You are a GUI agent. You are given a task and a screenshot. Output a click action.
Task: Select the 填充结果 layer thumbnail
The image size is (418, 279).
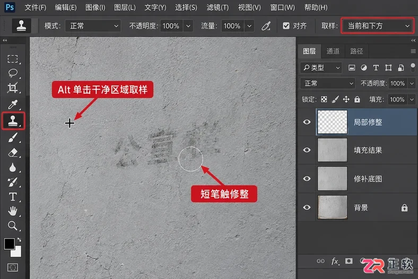point(333,150)
